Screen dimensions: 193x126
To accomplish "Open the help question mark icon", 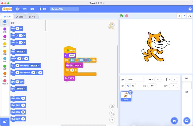I will point(190,9).
